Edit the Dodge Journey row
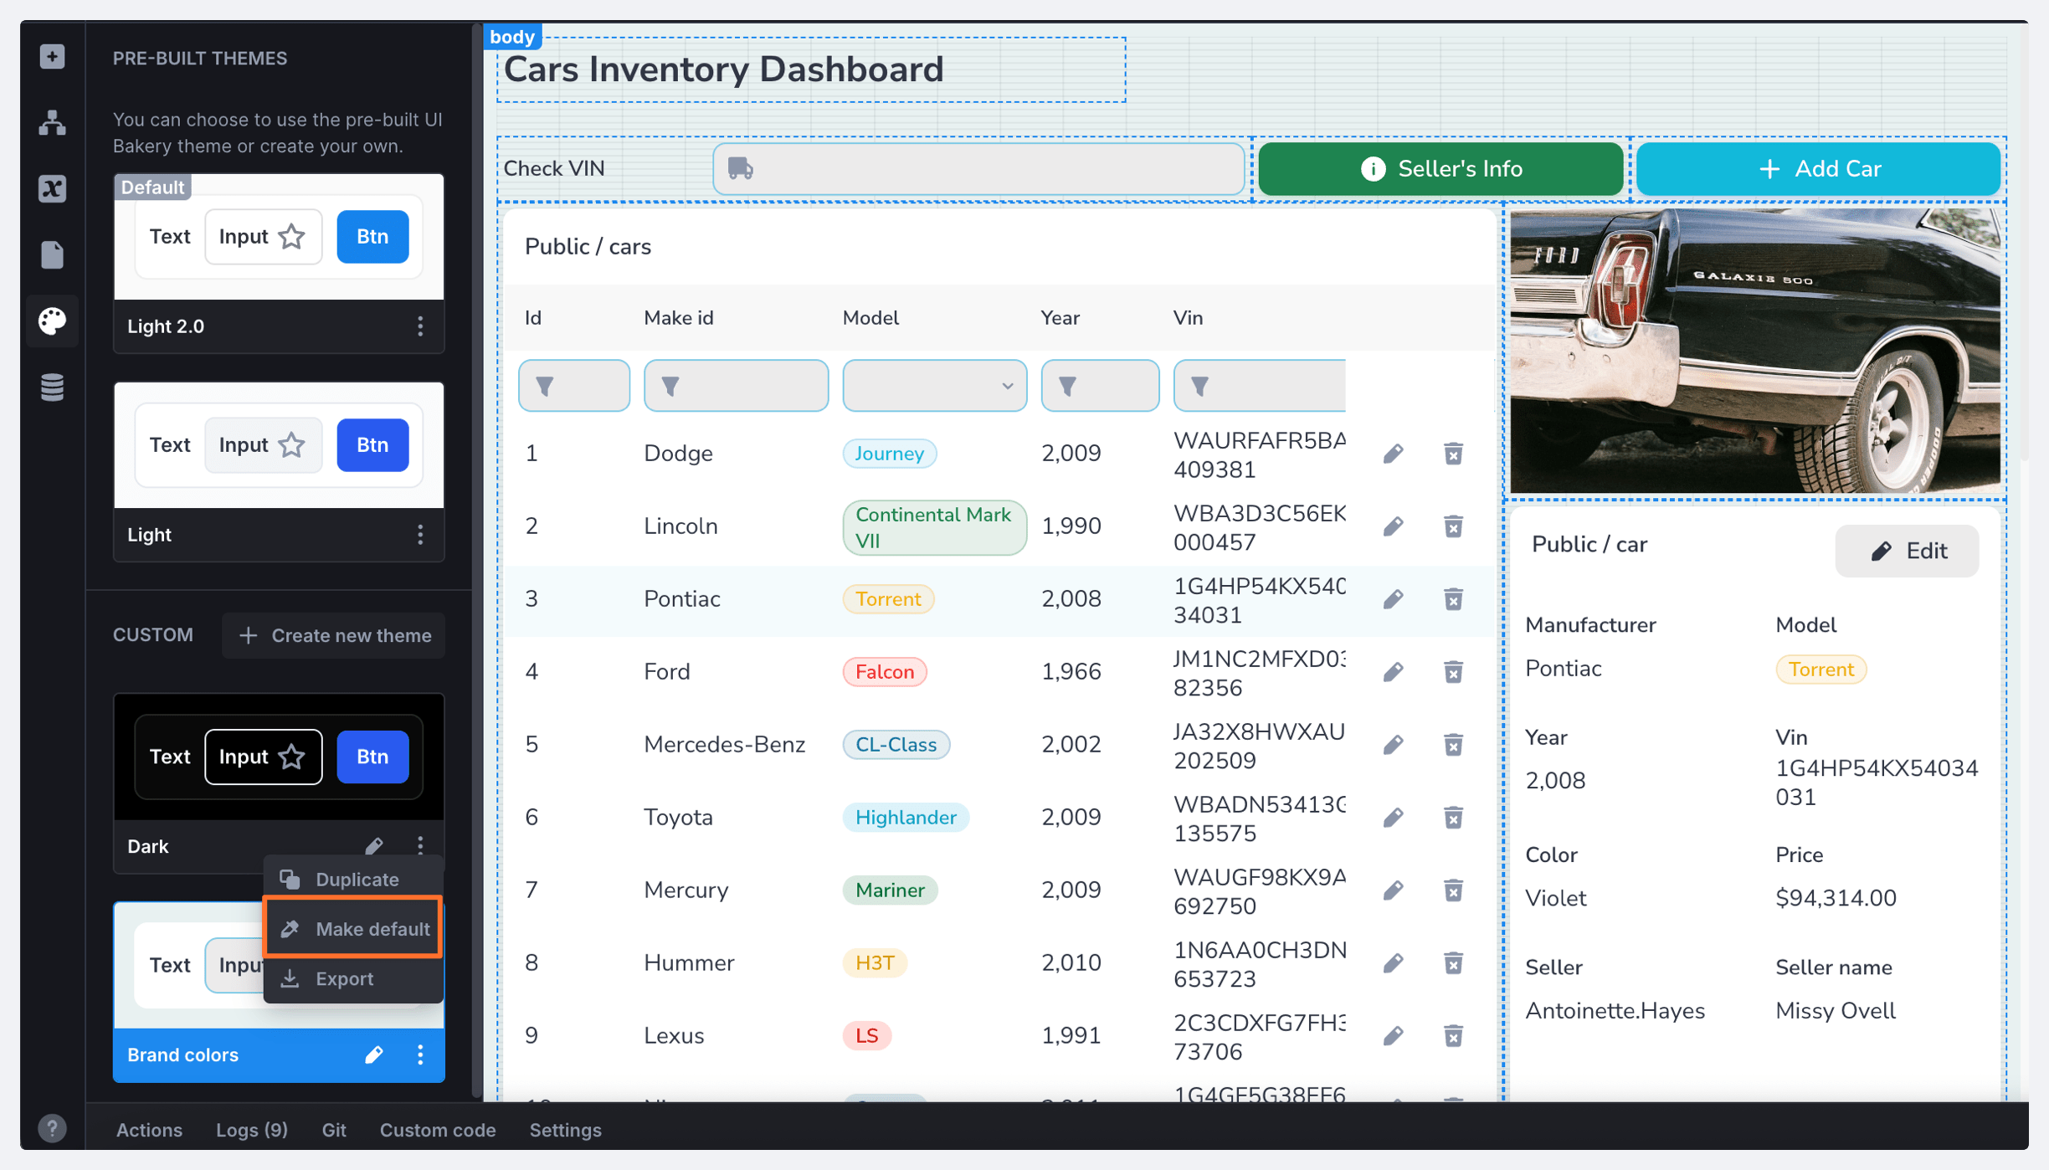 click(x=1393, y=454)
